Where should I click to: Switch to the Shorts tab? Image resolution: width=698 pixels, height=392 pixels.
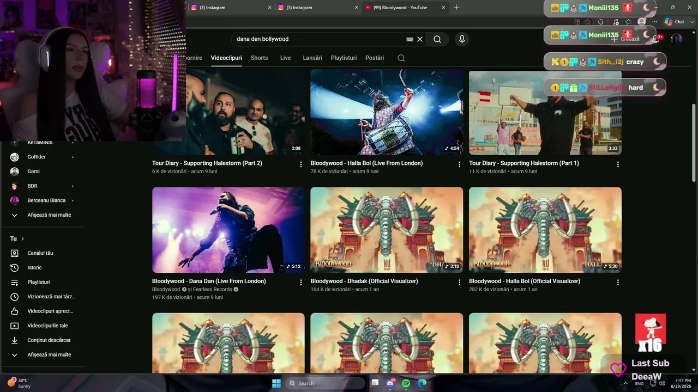pyautogui.click(x=259, y=58)
